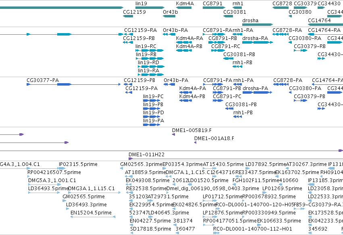Click transcript CG30380-RA

(290, 42)
